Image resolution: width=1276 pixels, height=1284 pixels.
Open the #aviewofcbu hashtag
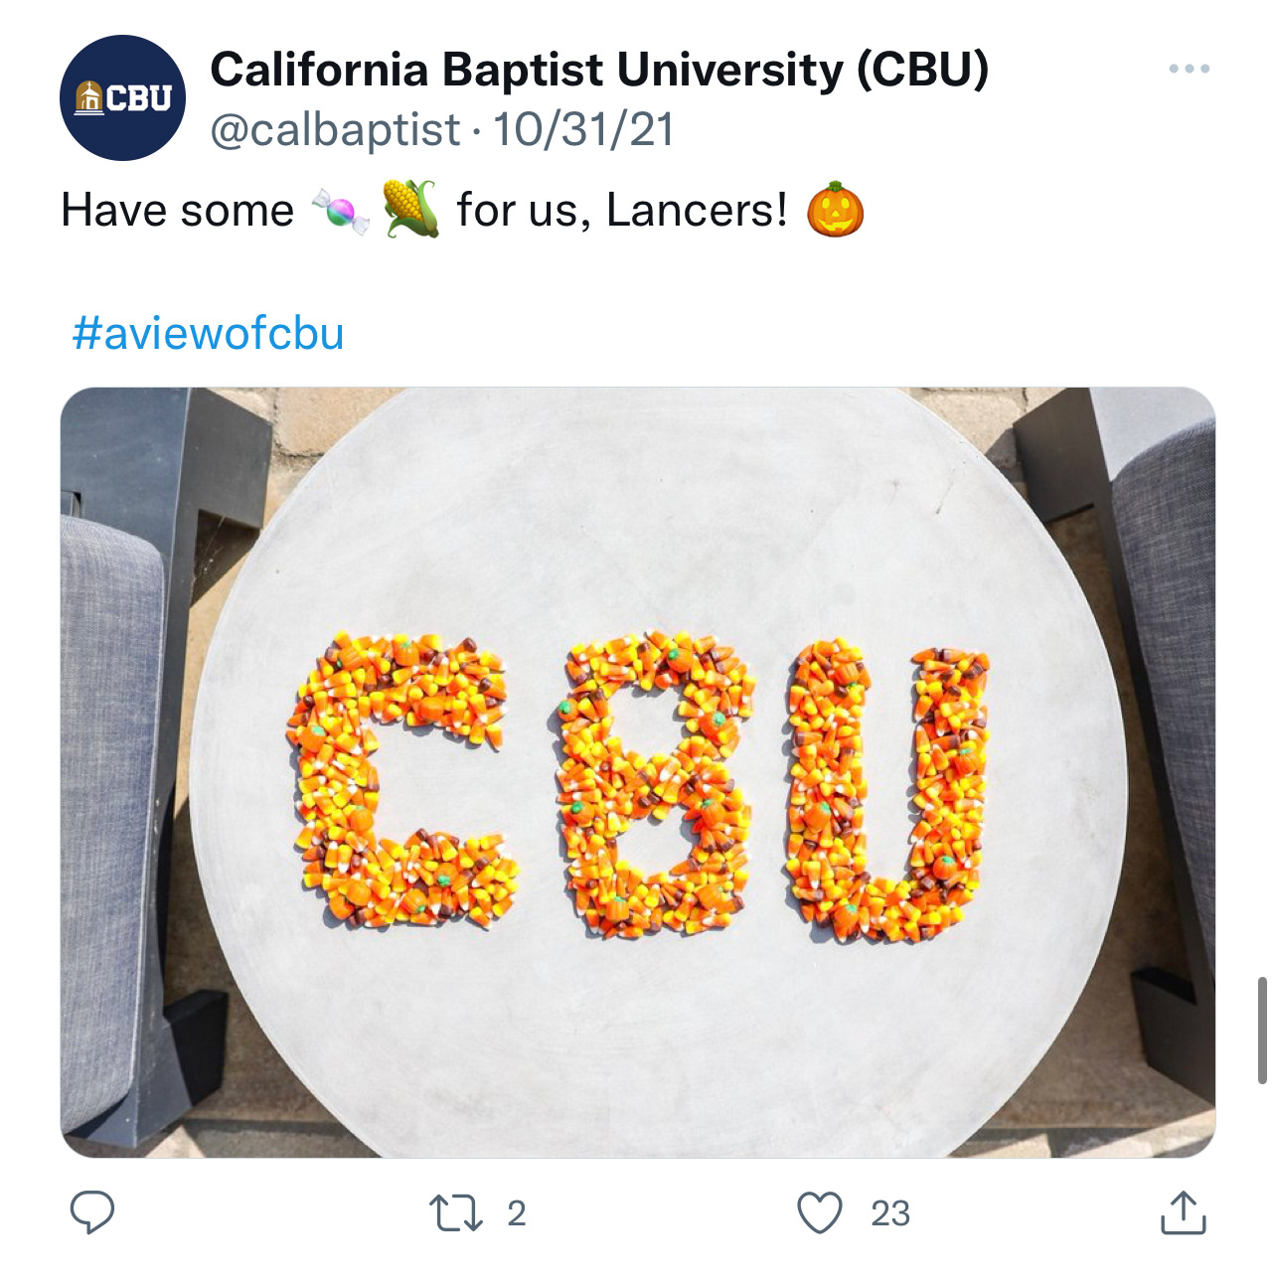208,333
